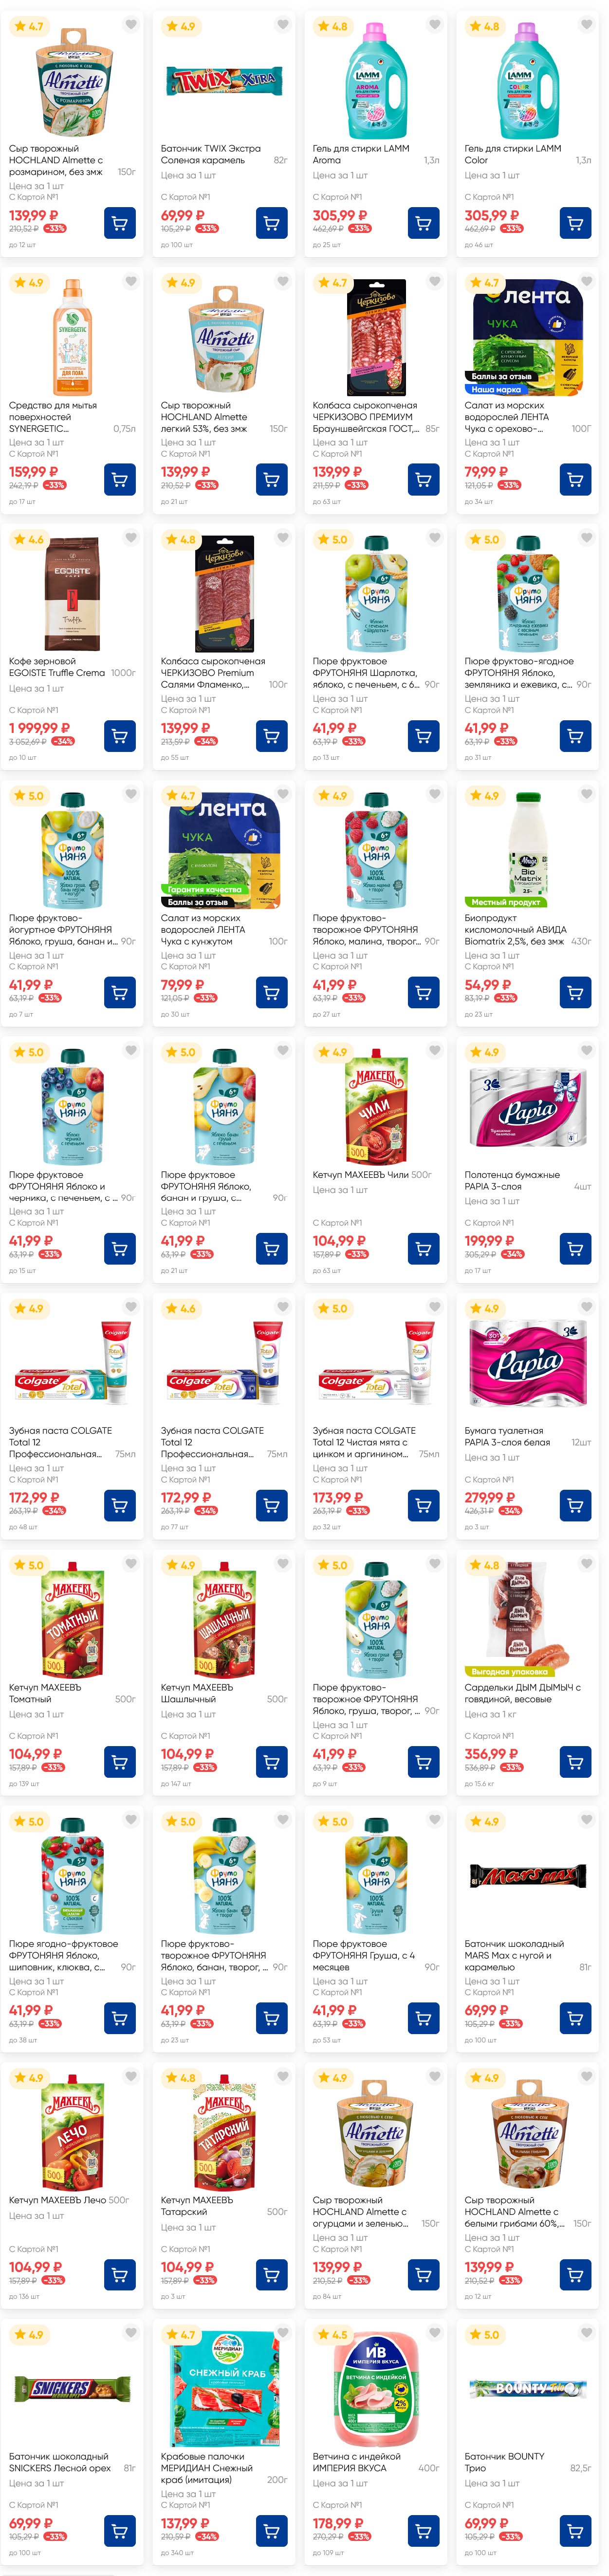
Task: Favorite the Снежный краб sticks with heart
Action: (x=282, y=2333)
